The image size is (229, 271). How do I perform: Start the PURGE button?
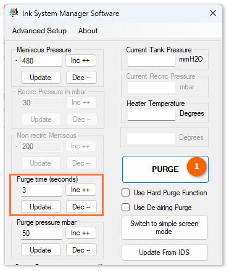(x=165, y=169)
